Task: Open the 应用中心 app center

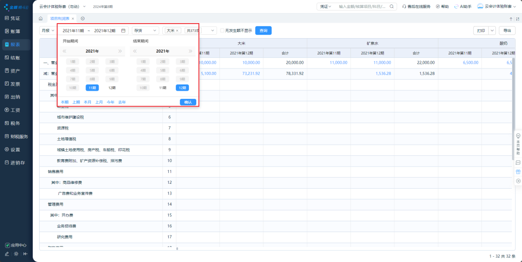Action: (15, 245)
